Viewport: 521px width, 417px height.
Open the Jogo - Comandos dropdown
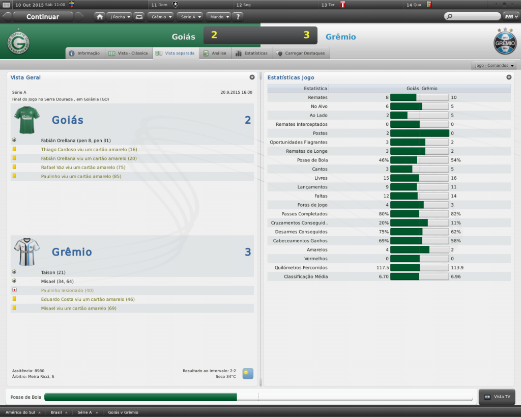494,66
